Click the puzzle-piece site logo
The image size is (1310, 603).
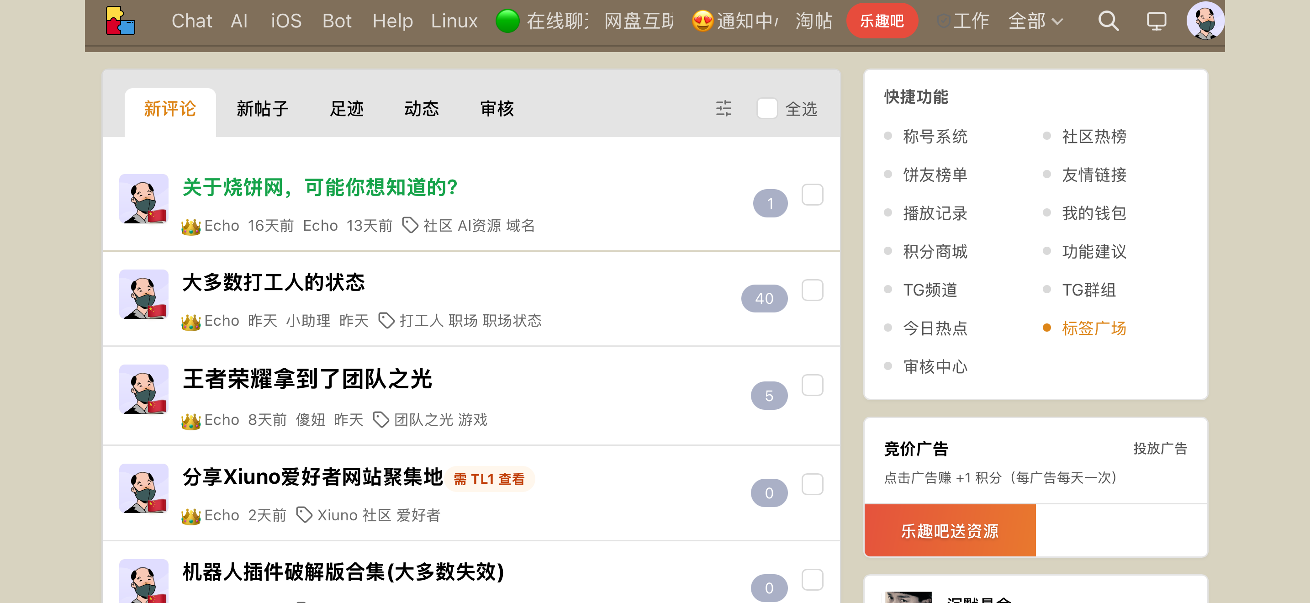coord(120,21)
